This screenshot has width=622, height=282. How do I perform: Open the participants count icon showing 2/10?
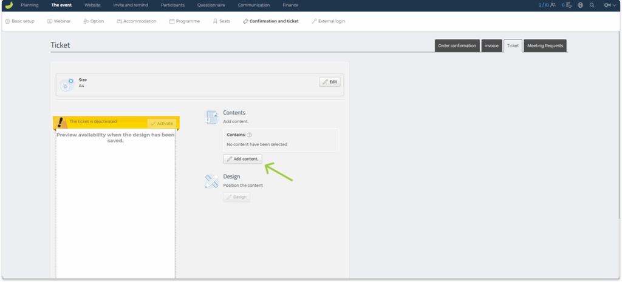[x=547, y=5]
